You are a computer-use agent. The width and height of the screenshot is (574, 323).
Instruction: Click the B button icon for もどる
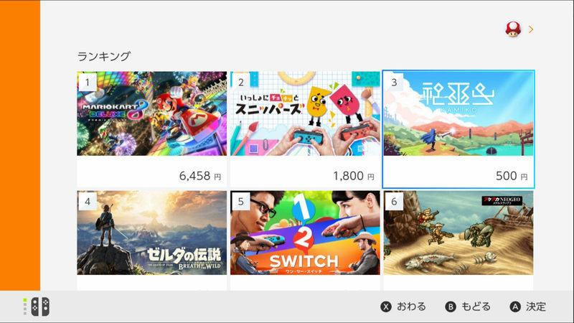[x=451, y=307]
